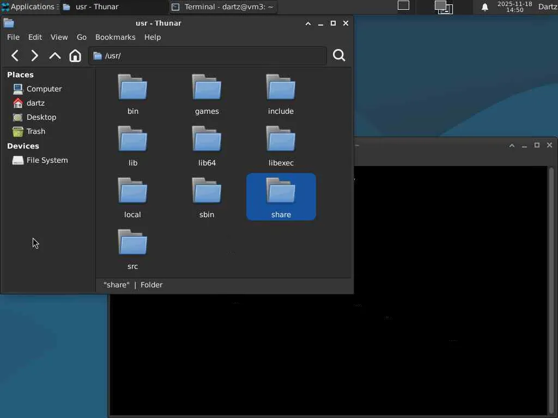
Task: Select the lib64 folder icon
Action: (x=207, y=139)
